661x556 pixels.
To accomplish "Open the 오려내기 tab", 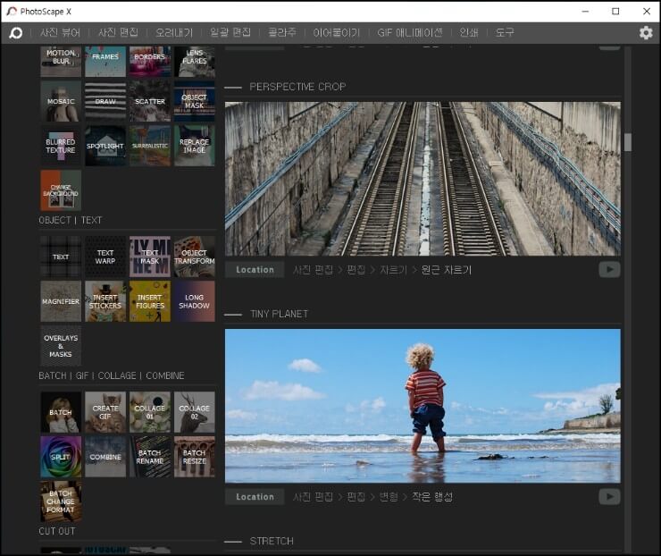I will pyautogui.click(x=174, y=32).
